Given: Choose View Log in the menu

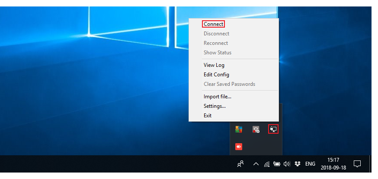Looking at the screenshot, I should coord(214,65).
